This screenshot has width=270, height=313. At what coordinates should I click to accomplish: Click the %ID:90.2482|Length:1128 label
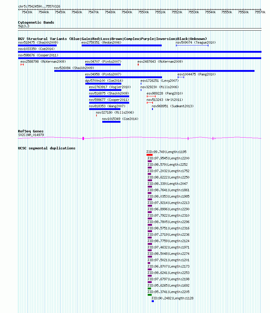pos(173,298)
